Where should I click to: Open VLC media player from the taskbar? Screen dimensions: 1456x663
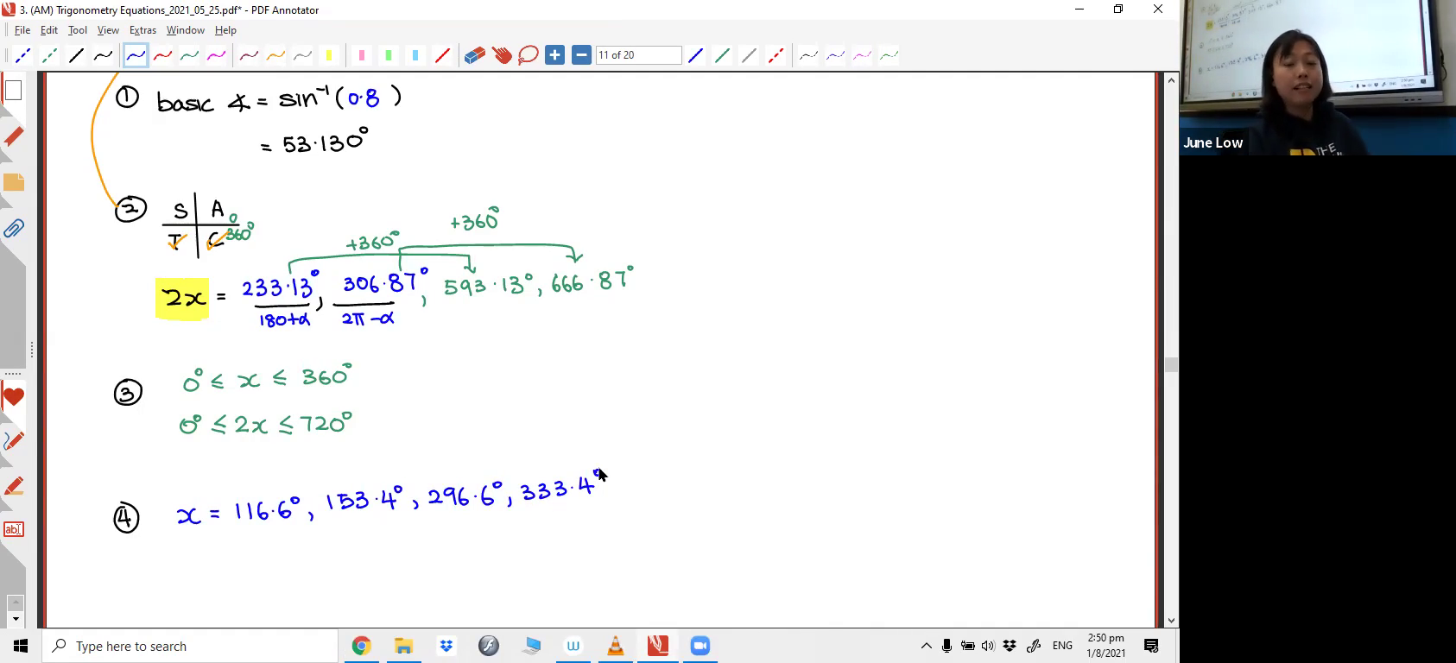pyautogui.click(x=616, y=646)
